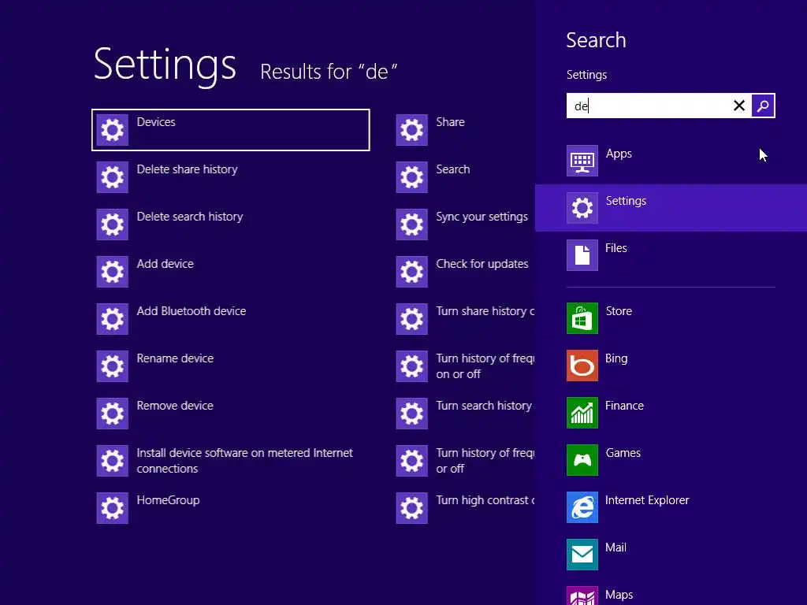Image resolution: width=807 pixels, height=605 pixels.
Task: Open the Internet Explorer icon
Action: 582,507
